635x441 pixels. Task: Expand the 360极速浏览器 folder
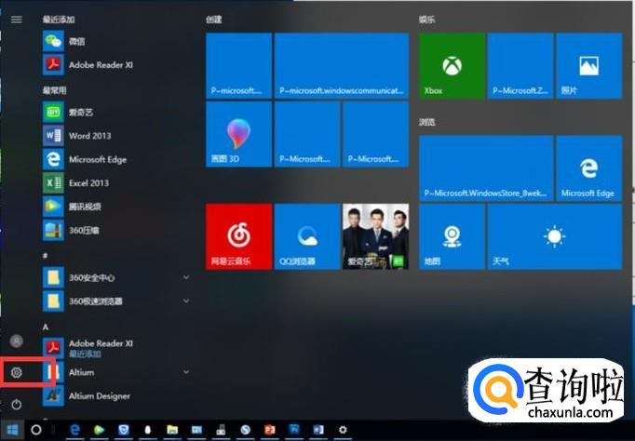[x=186, y=301]
